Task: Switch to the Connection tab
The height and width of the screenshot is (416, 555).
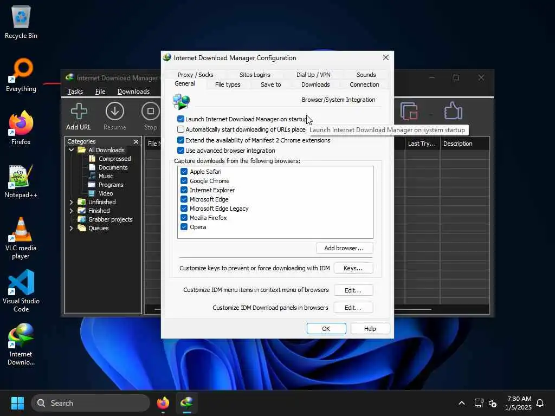Action: pos(364,84)
